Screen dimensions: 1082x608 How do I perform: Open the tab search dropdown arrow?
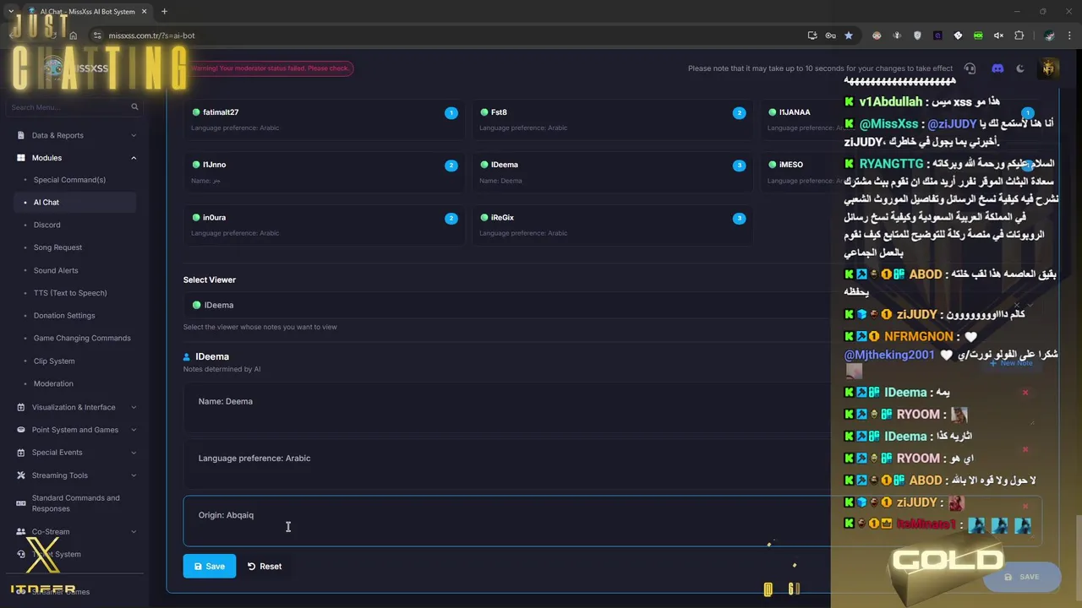(x=10, y=12)
